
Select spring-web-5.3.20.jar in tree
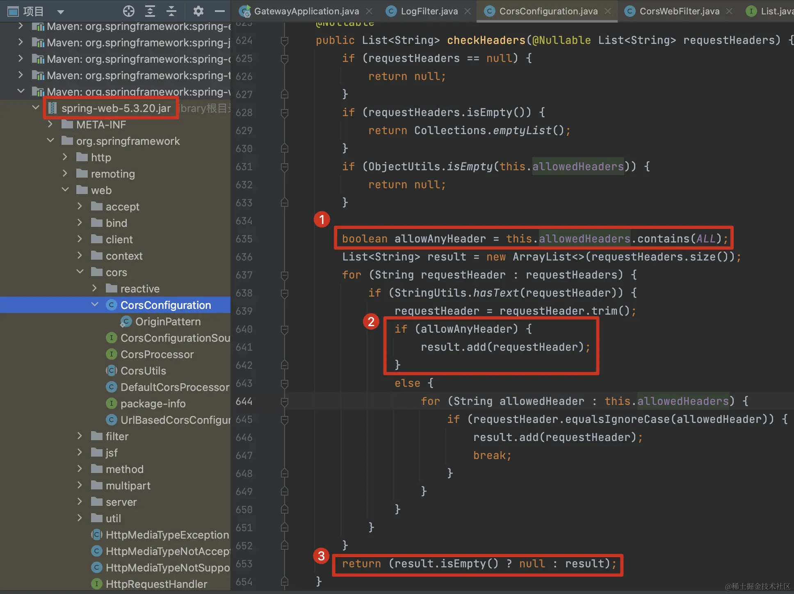(116, 108)
